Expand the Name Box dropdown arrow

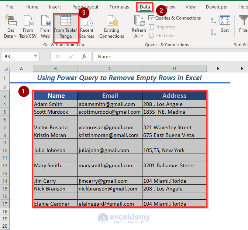point(35,56)
